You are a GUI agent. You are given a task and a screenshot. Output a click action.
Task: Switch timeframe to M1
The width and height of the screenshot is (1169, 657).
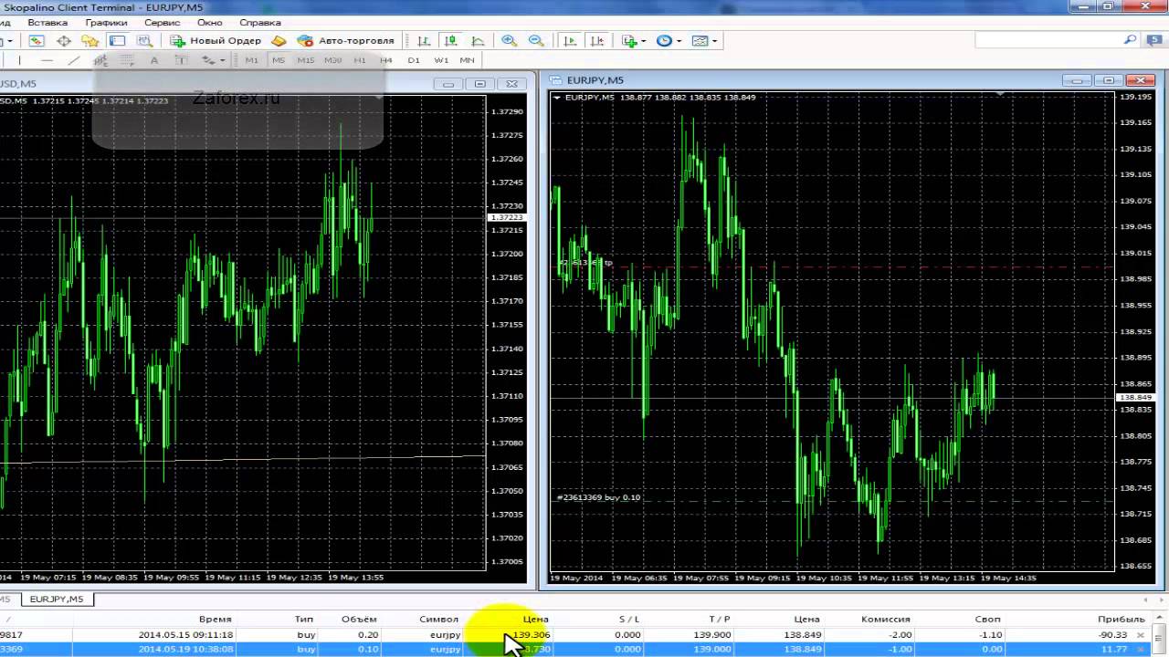(x=252, y=60)
